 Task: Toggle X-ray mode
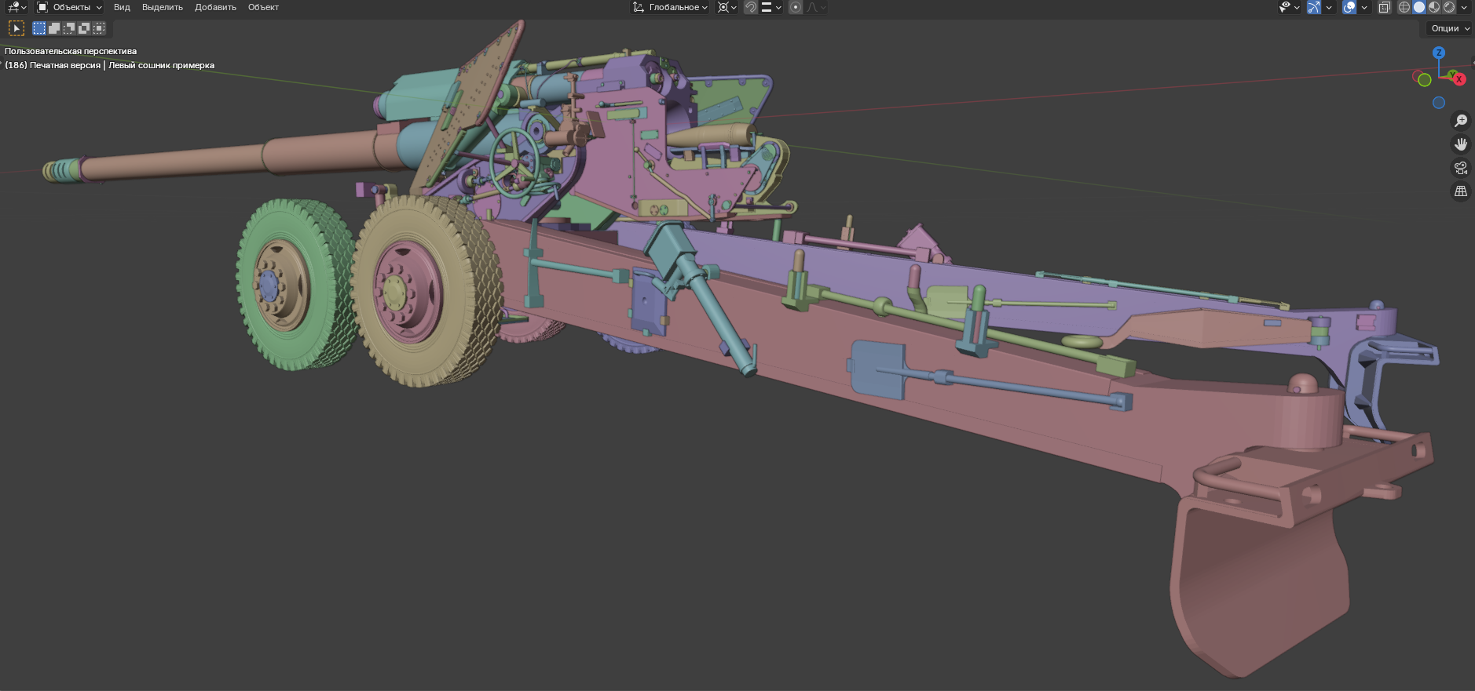coord(1385,7)
